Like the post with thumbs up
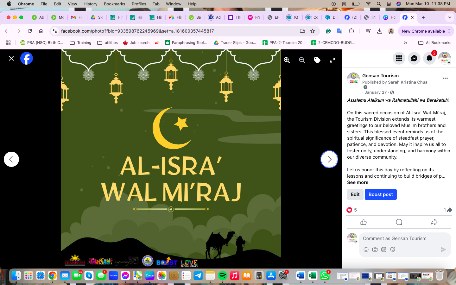This screenshot has height=285, width=456. (x=364, y=222)
